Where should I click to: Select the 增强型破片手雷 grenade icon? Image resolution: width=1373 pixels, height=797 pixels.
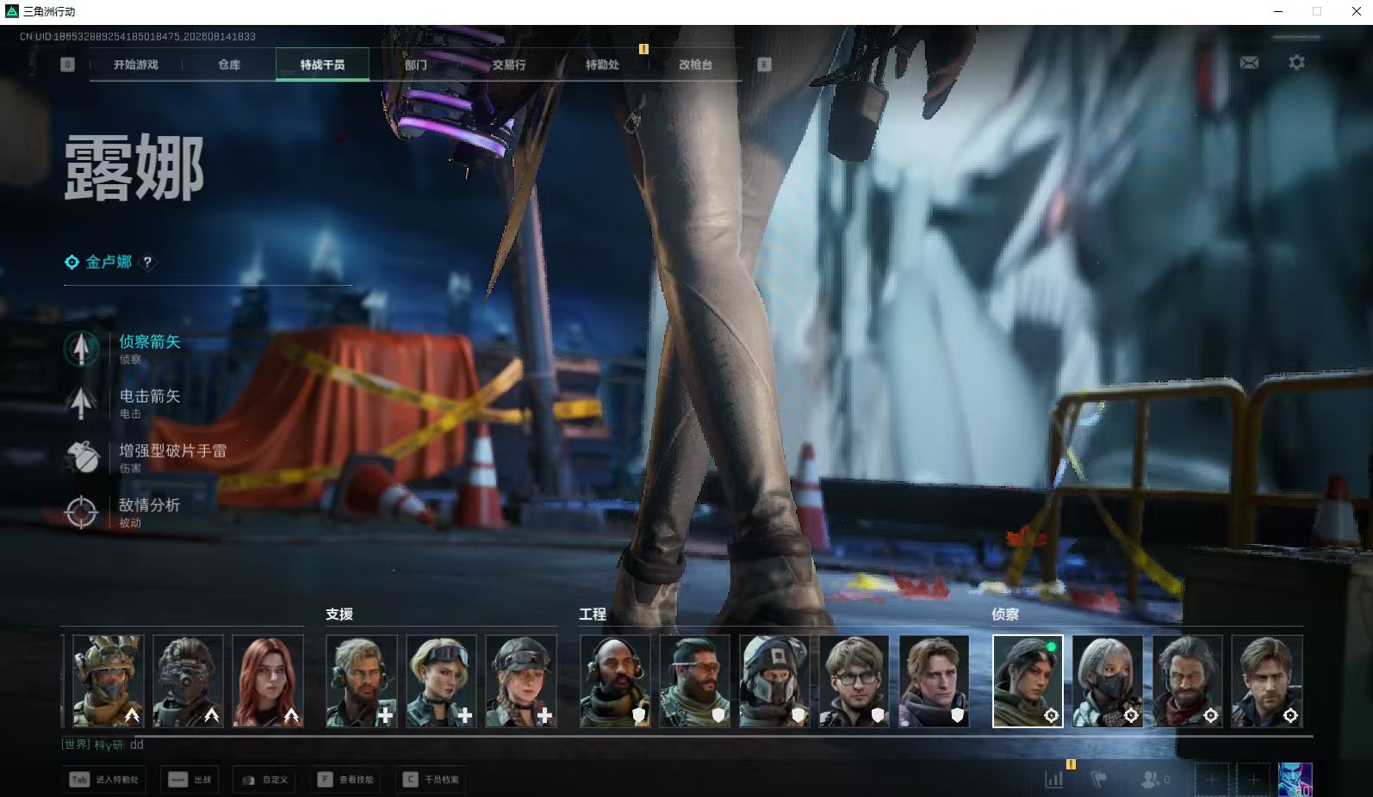point(82,457)
